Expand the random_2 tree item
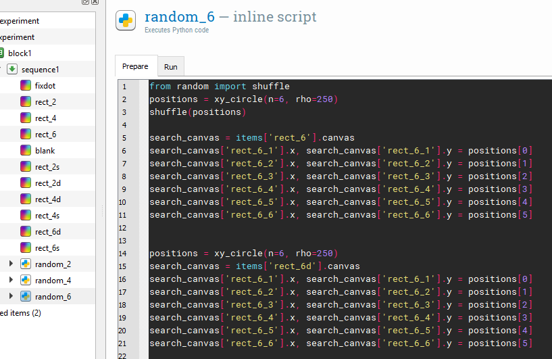Screen dimensions: 552x359 [x=11, y=264]
